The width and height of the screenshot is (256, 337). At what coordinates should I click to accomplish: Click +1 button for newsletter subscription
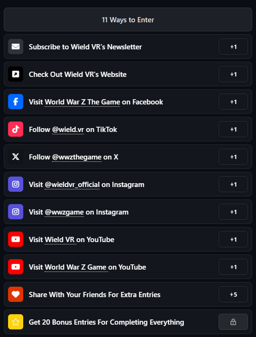click(x=233, y=47)
